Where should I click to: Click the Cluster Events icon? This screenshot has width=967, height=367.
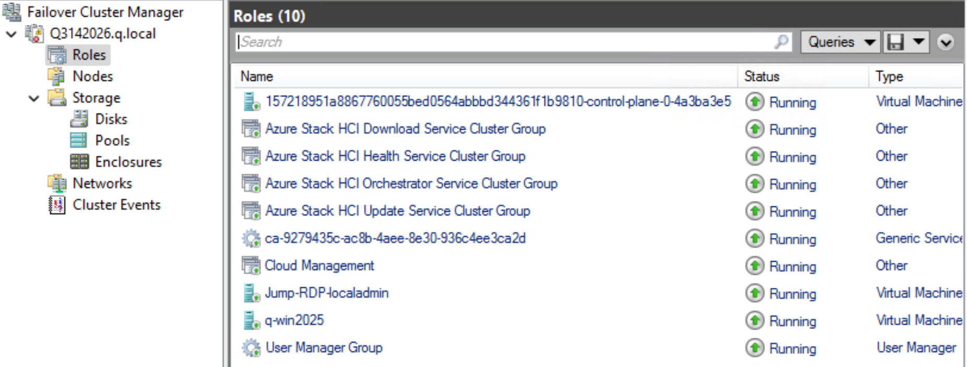coord(56,205)
